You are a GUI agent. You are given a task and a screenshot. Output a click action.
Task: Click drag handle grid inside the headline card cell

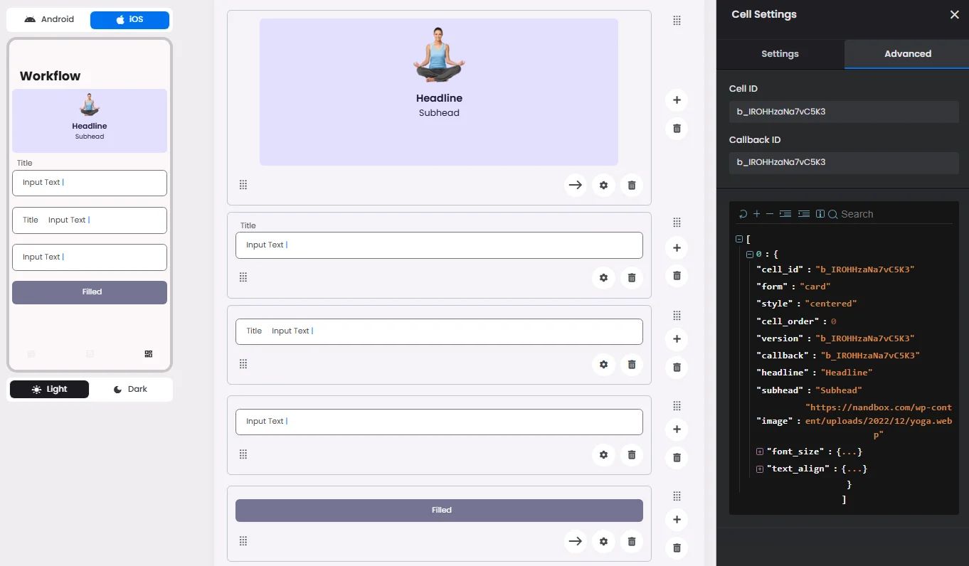click(243, 185)
